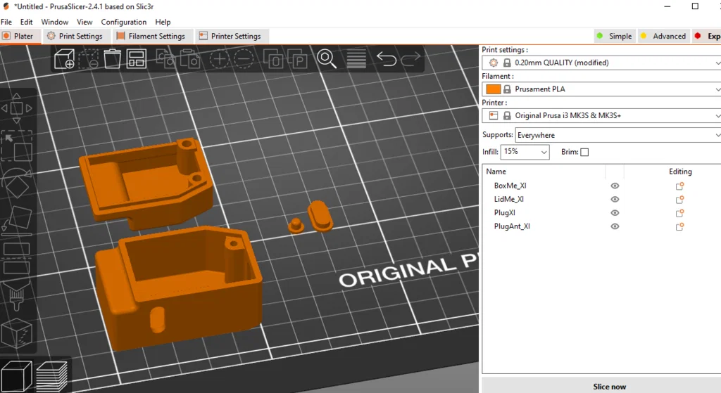Open the editing icon for PlugAnt_XI
The height and width of the screenshot is (393, 721).
679,226
